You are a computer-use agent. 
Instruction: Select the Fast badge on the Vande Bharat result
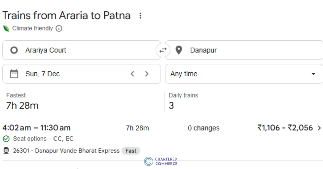point(131,151)
